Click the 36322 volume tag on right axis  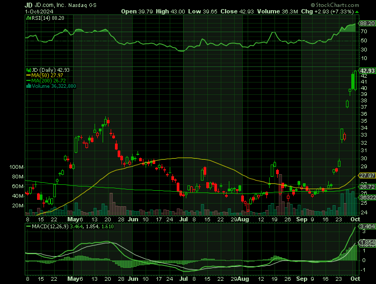pos(367,197)
